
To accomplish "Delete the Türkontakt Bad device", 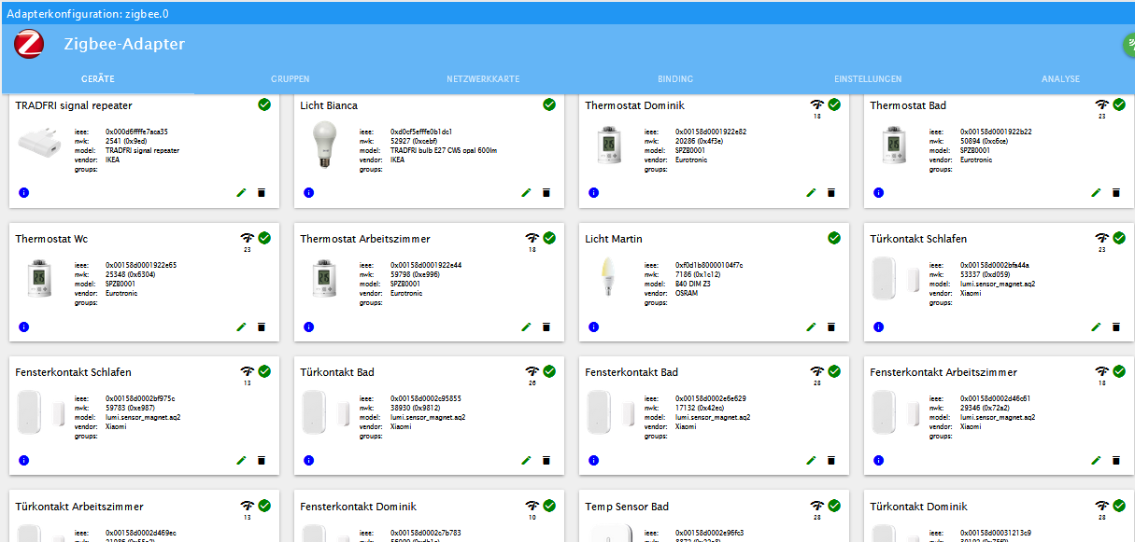I will (546, 460).
